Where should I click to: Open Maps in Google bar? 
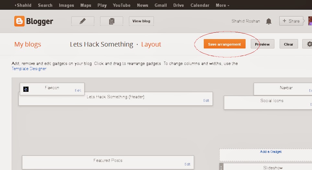click(86, 5)
